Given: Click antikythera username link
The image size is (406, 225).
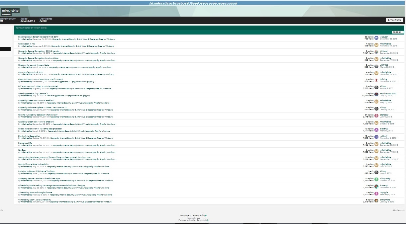Looking at the screenshot, I should coord(384,200).
